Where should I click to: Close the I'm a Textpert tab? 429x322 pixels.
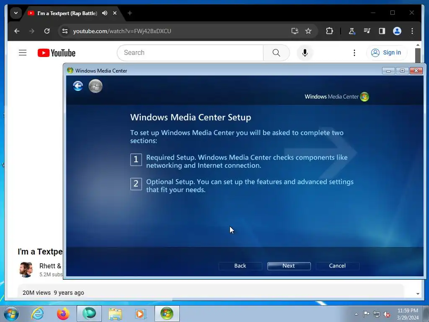click(x=115, y=13)
